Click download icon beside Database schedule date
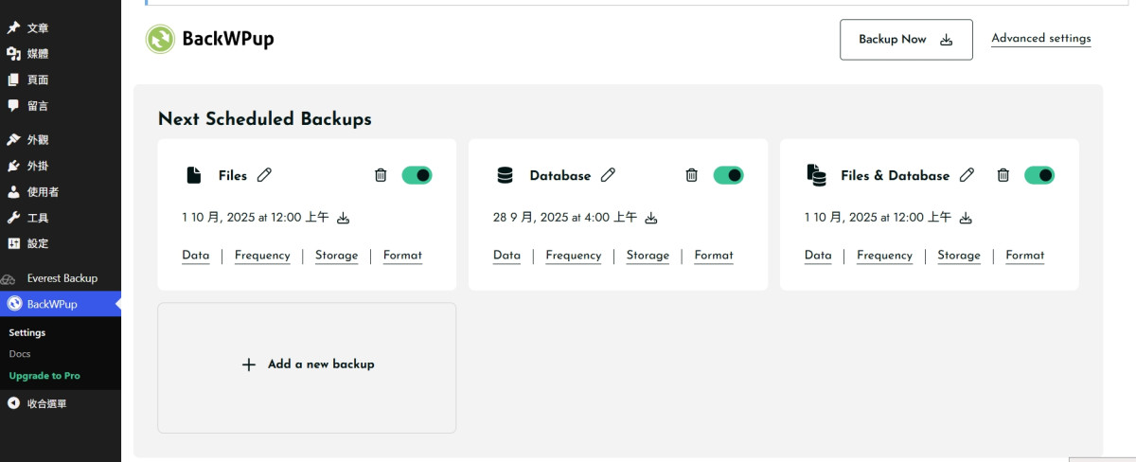 coord(651,218)
